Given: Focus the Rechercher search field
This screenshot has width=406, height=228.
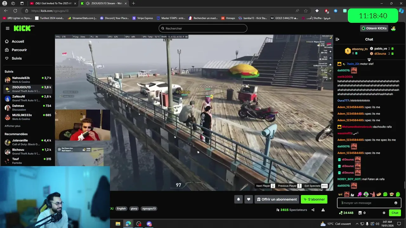Looking at the screenshot, I should point(203,28).
